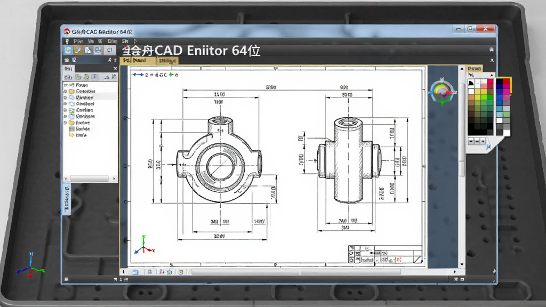Click the drawing's vertical scrollbar up arrow
Screen dimensions: 546x307
point(462,69)
